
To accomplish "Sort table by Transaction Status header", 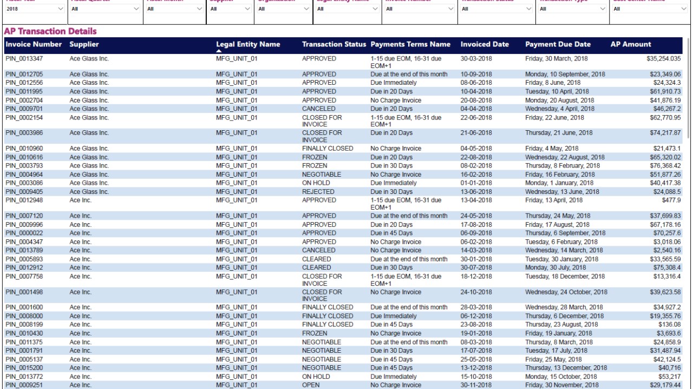I will pyautogui.click(x=334, y=44).
